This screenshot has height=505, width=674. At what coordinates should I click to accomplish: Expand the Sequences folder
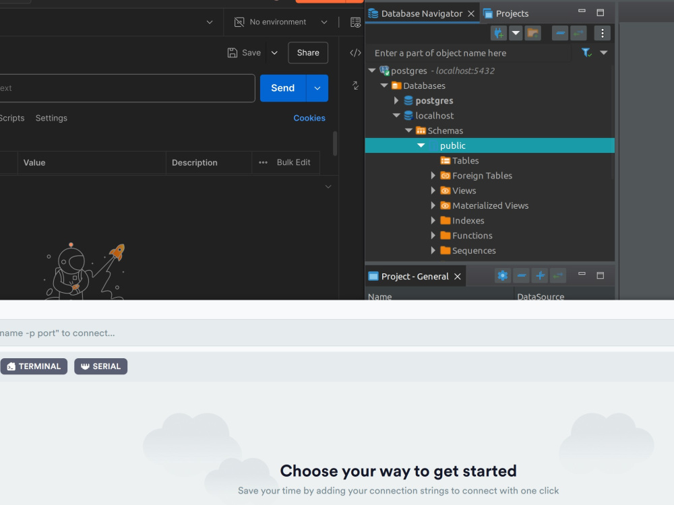tap(433, 250)
